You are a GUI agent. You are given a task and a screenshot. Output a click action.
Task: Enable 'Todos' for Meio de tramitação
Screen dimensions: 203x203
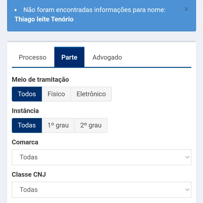(x=27, y=94)
